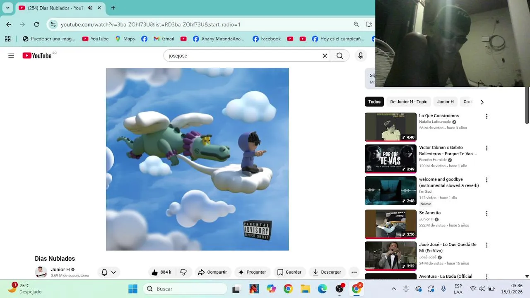Select De Junior H - Topic chip
Image resolution: width=530 pixels, height=298 pixels.
(x=409, y=102)
